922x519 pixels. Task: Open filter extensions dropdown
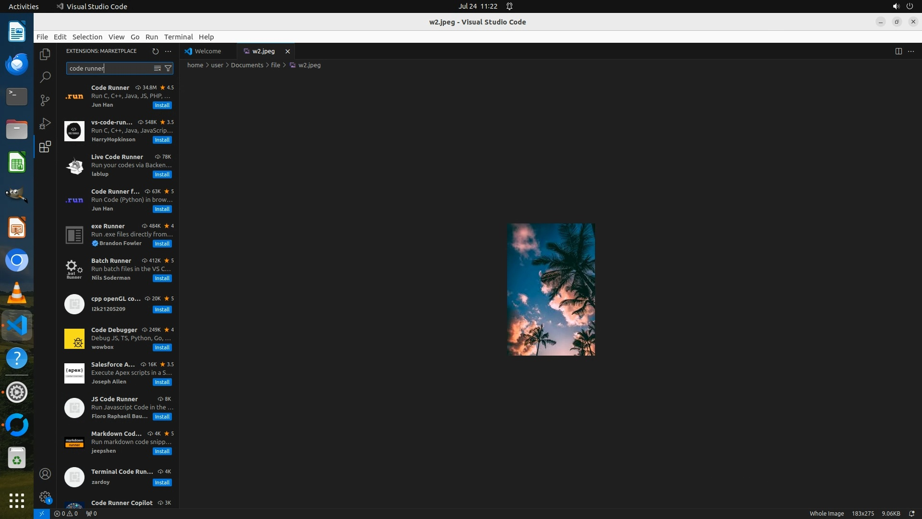tap(168, 68)
